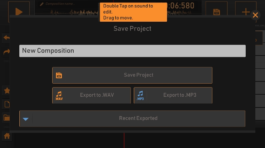Click the blue Recent Exported dropdown arrow
Image resolution: width=265 pixels, height=148 pixels.
click(x=26, y=119)
